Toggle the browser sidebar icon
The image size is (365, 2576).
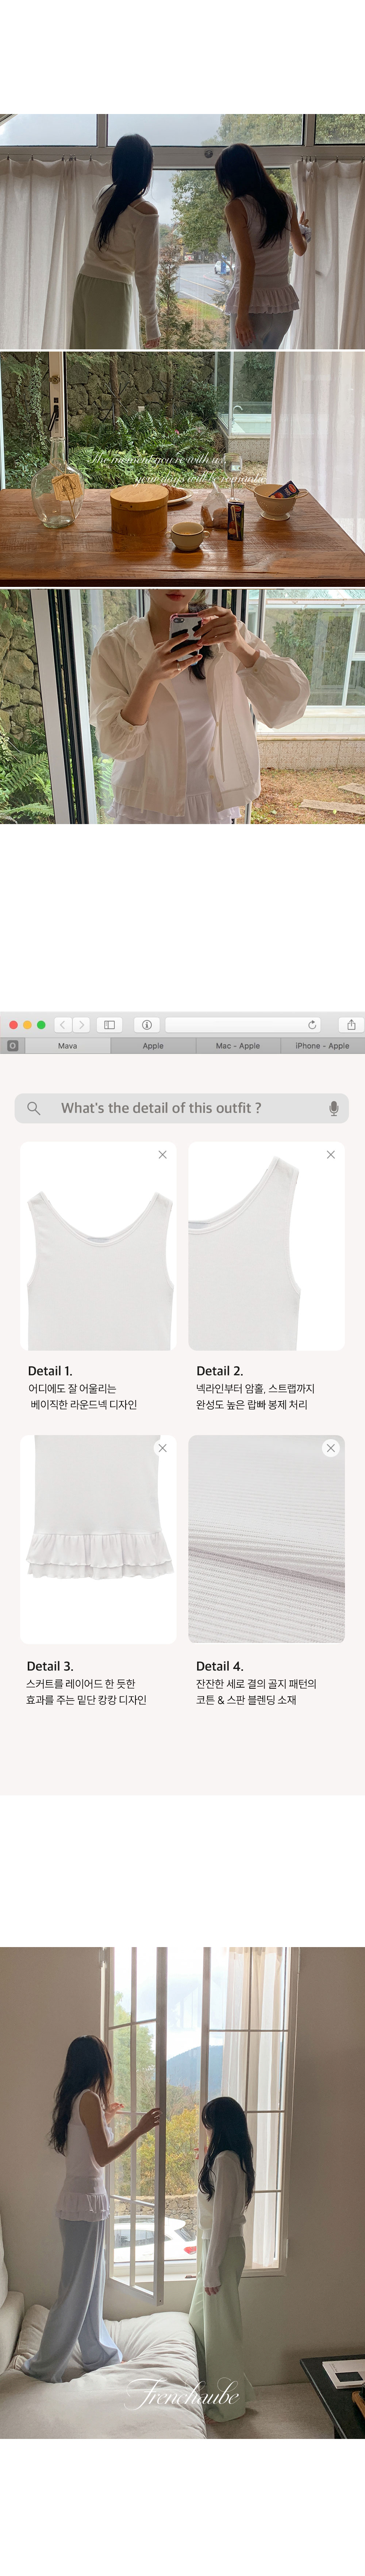click(x=110, y=1024)
